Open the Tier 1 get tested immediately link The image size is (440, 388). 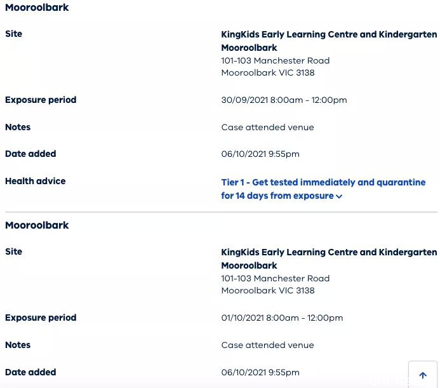323,189
